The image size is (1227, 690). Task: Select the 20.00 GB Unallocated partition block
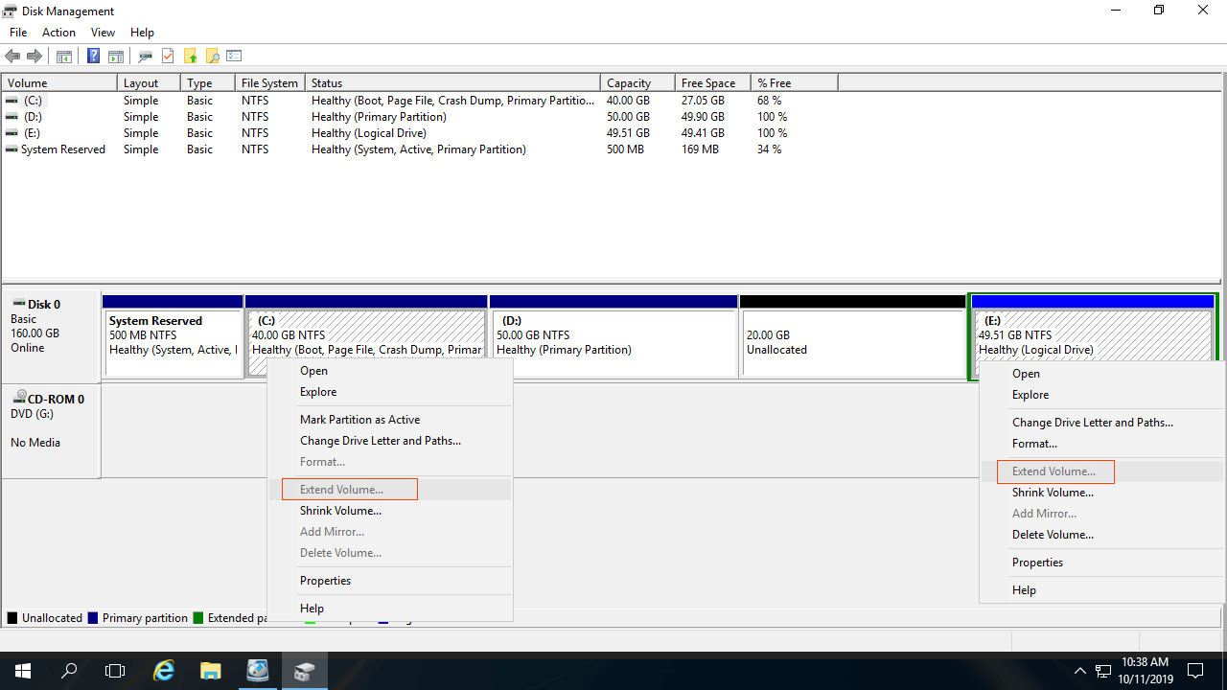pos(852,342)
